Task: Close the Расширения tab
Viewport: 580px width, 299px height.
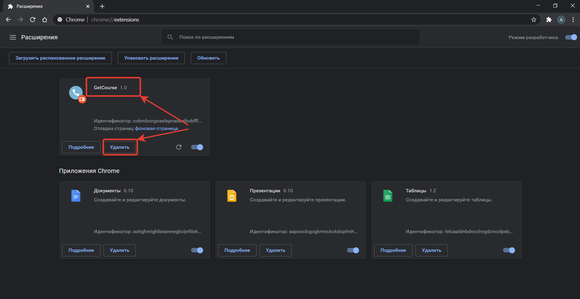Action: 87,6
